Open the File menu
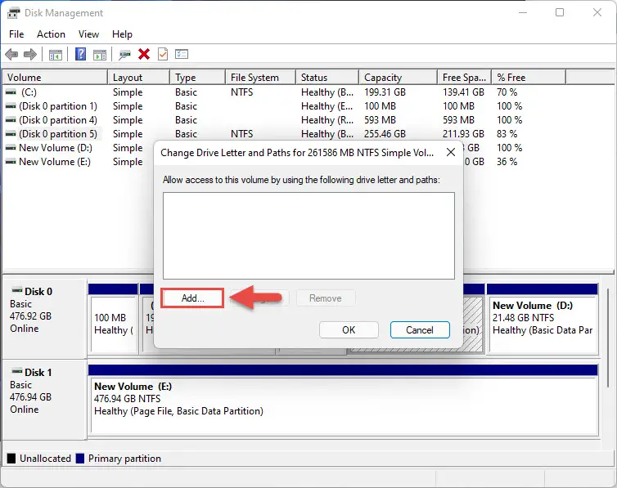The image size is (617, 488). coord(16,34)
